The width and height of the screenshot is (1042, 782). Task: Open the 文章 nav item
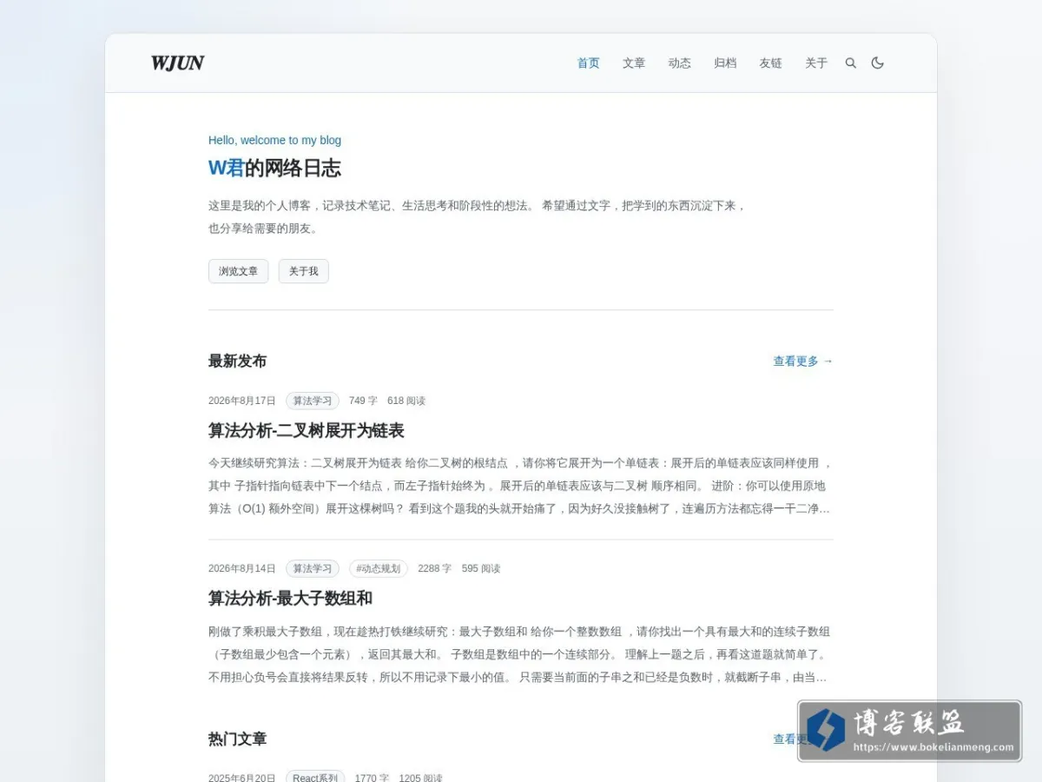(634, 63)
